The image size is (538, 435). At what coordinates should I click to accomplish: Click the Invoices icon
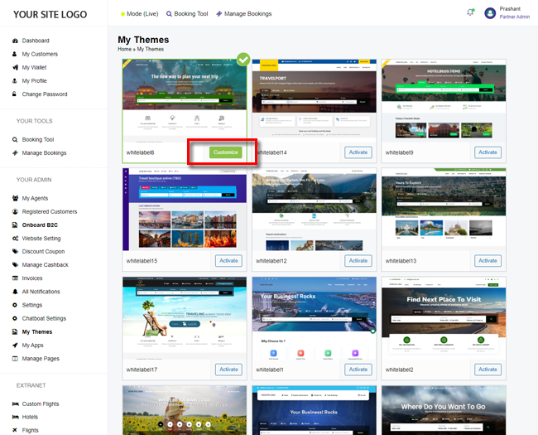coord(15,278)
